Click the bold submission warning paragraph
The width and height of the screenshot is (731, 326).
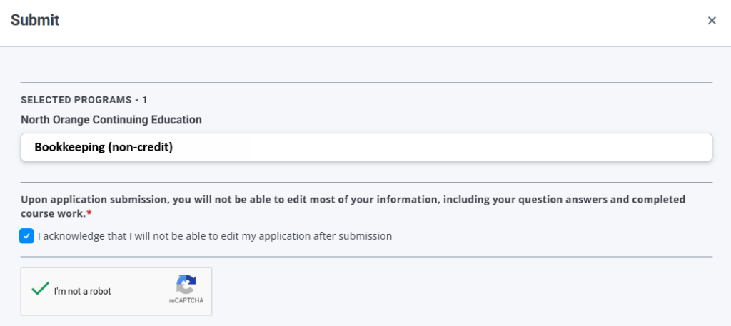[x=353, y=206]
